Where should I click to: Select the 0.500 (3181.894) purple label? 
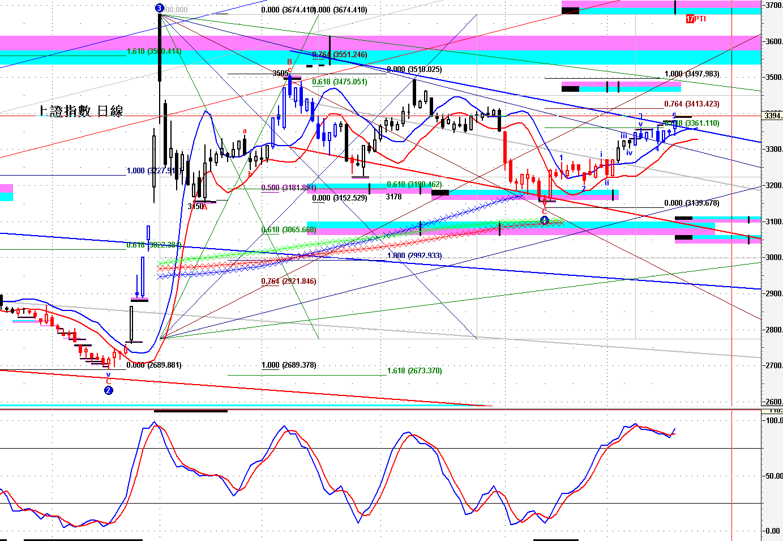(x=289, y=188)
